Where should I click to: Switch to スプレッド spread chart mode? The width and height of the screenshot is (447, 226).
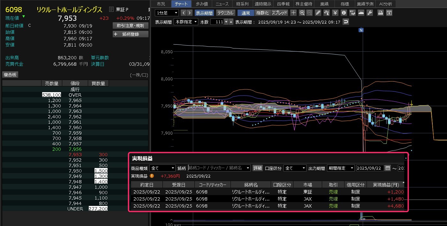[279, 13]
